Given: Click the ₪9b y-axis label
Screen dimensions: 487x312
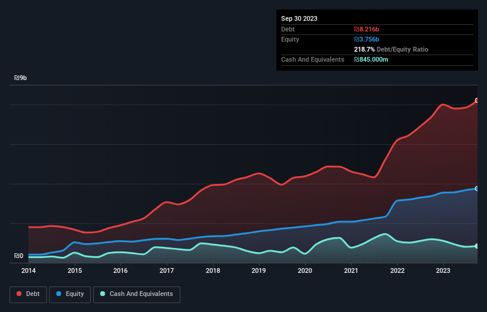Looking at the screenshot, I should click(x=21, y=78).
